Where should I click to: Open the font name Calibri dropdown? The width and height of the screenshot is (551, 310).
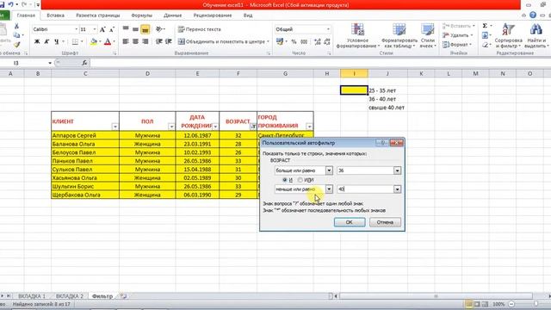tap(76, 29)
